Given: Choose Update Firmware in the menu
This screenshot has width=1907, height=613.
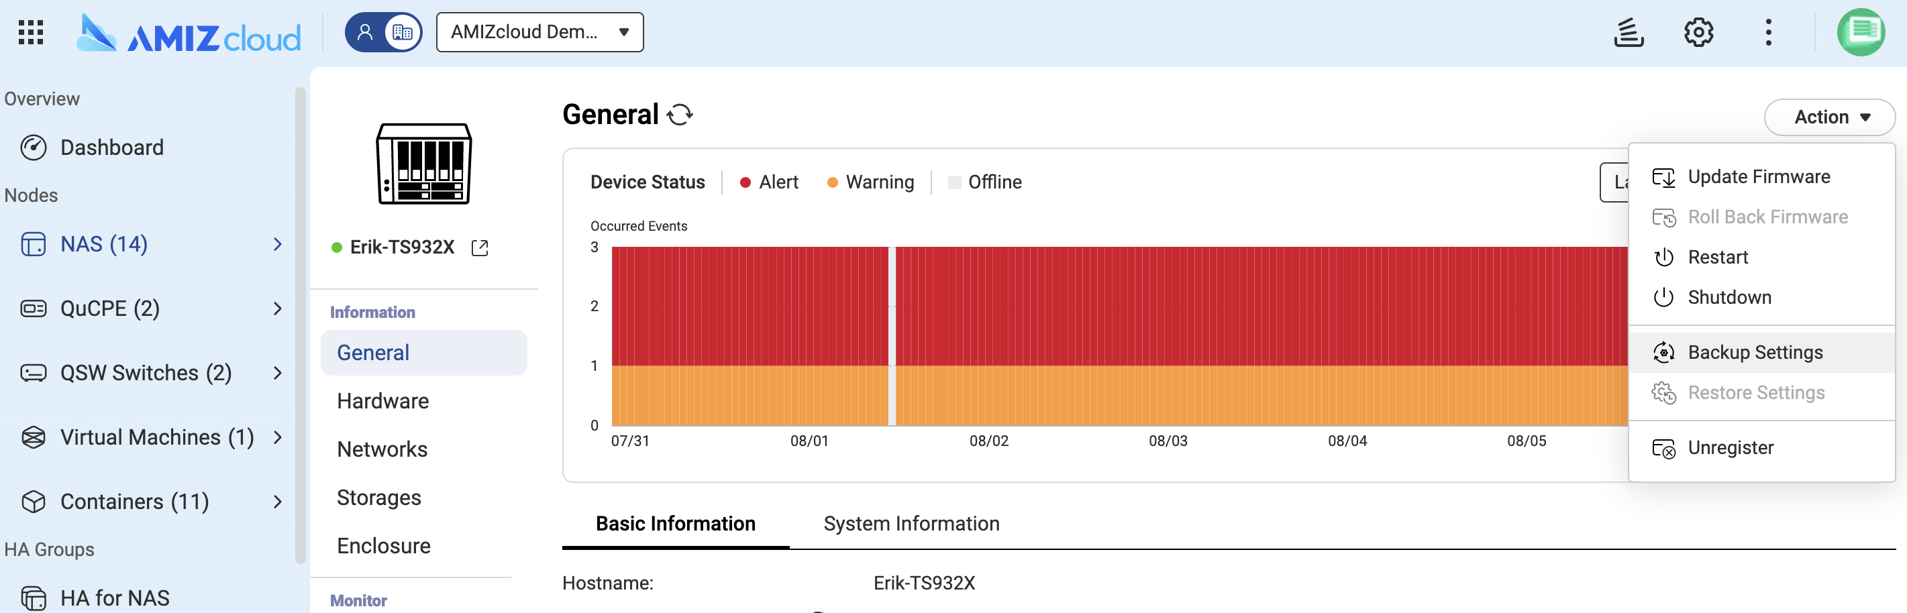Looking at the screenshot, I should pyautogui.click(x=1758, y=177).
